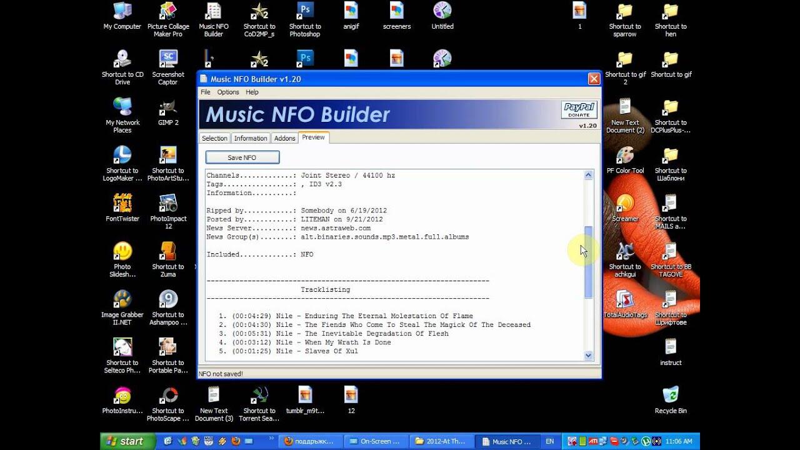Switch to the Information tab
800x450 pixels.
[251, 138]
